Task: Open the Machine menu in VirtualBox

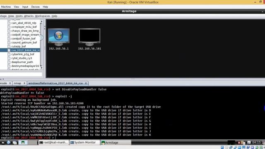Action: click(6, 7)
